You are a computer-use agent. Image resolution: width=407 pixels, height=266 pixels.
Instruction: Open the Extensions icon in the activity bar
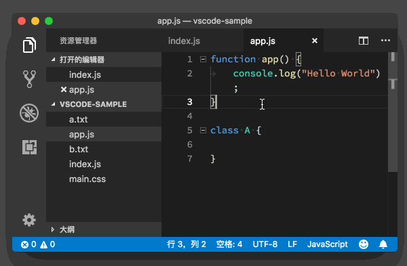[29, 147]
